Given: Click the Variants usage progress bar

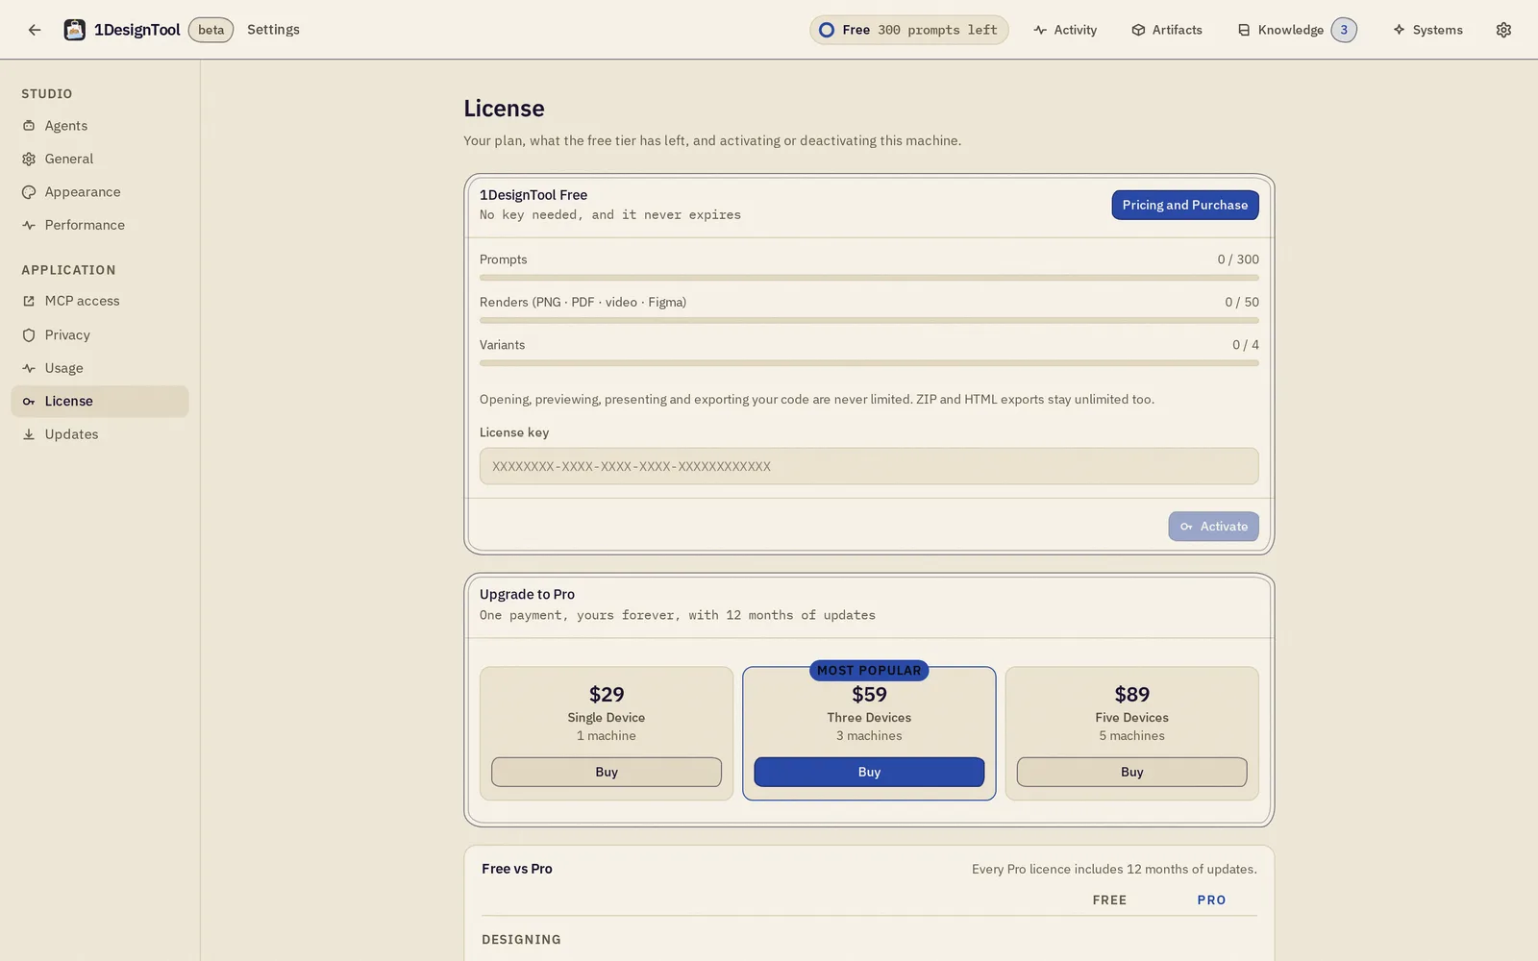Looking at the screenshot, I should (869, 363).
